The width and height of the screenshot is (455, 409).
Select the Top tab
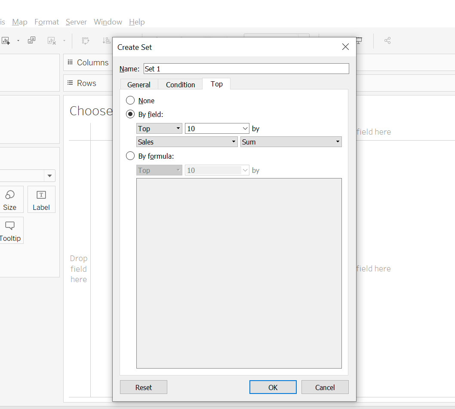click(x=216, y=84)
